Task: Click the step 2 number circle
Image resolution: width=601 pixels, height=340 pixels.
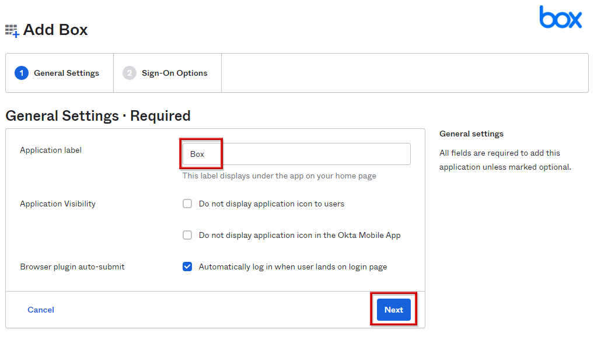Action: tap(130, 73)
